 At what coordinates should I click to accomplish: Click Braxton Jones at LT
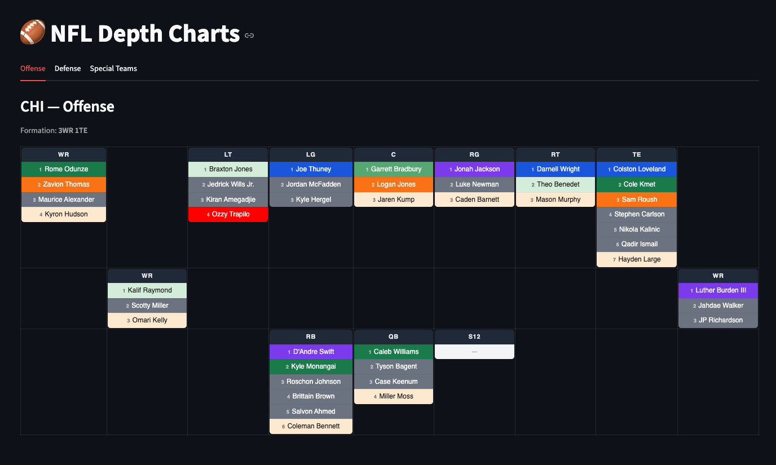pyautogui.click(x=228, y=169)
